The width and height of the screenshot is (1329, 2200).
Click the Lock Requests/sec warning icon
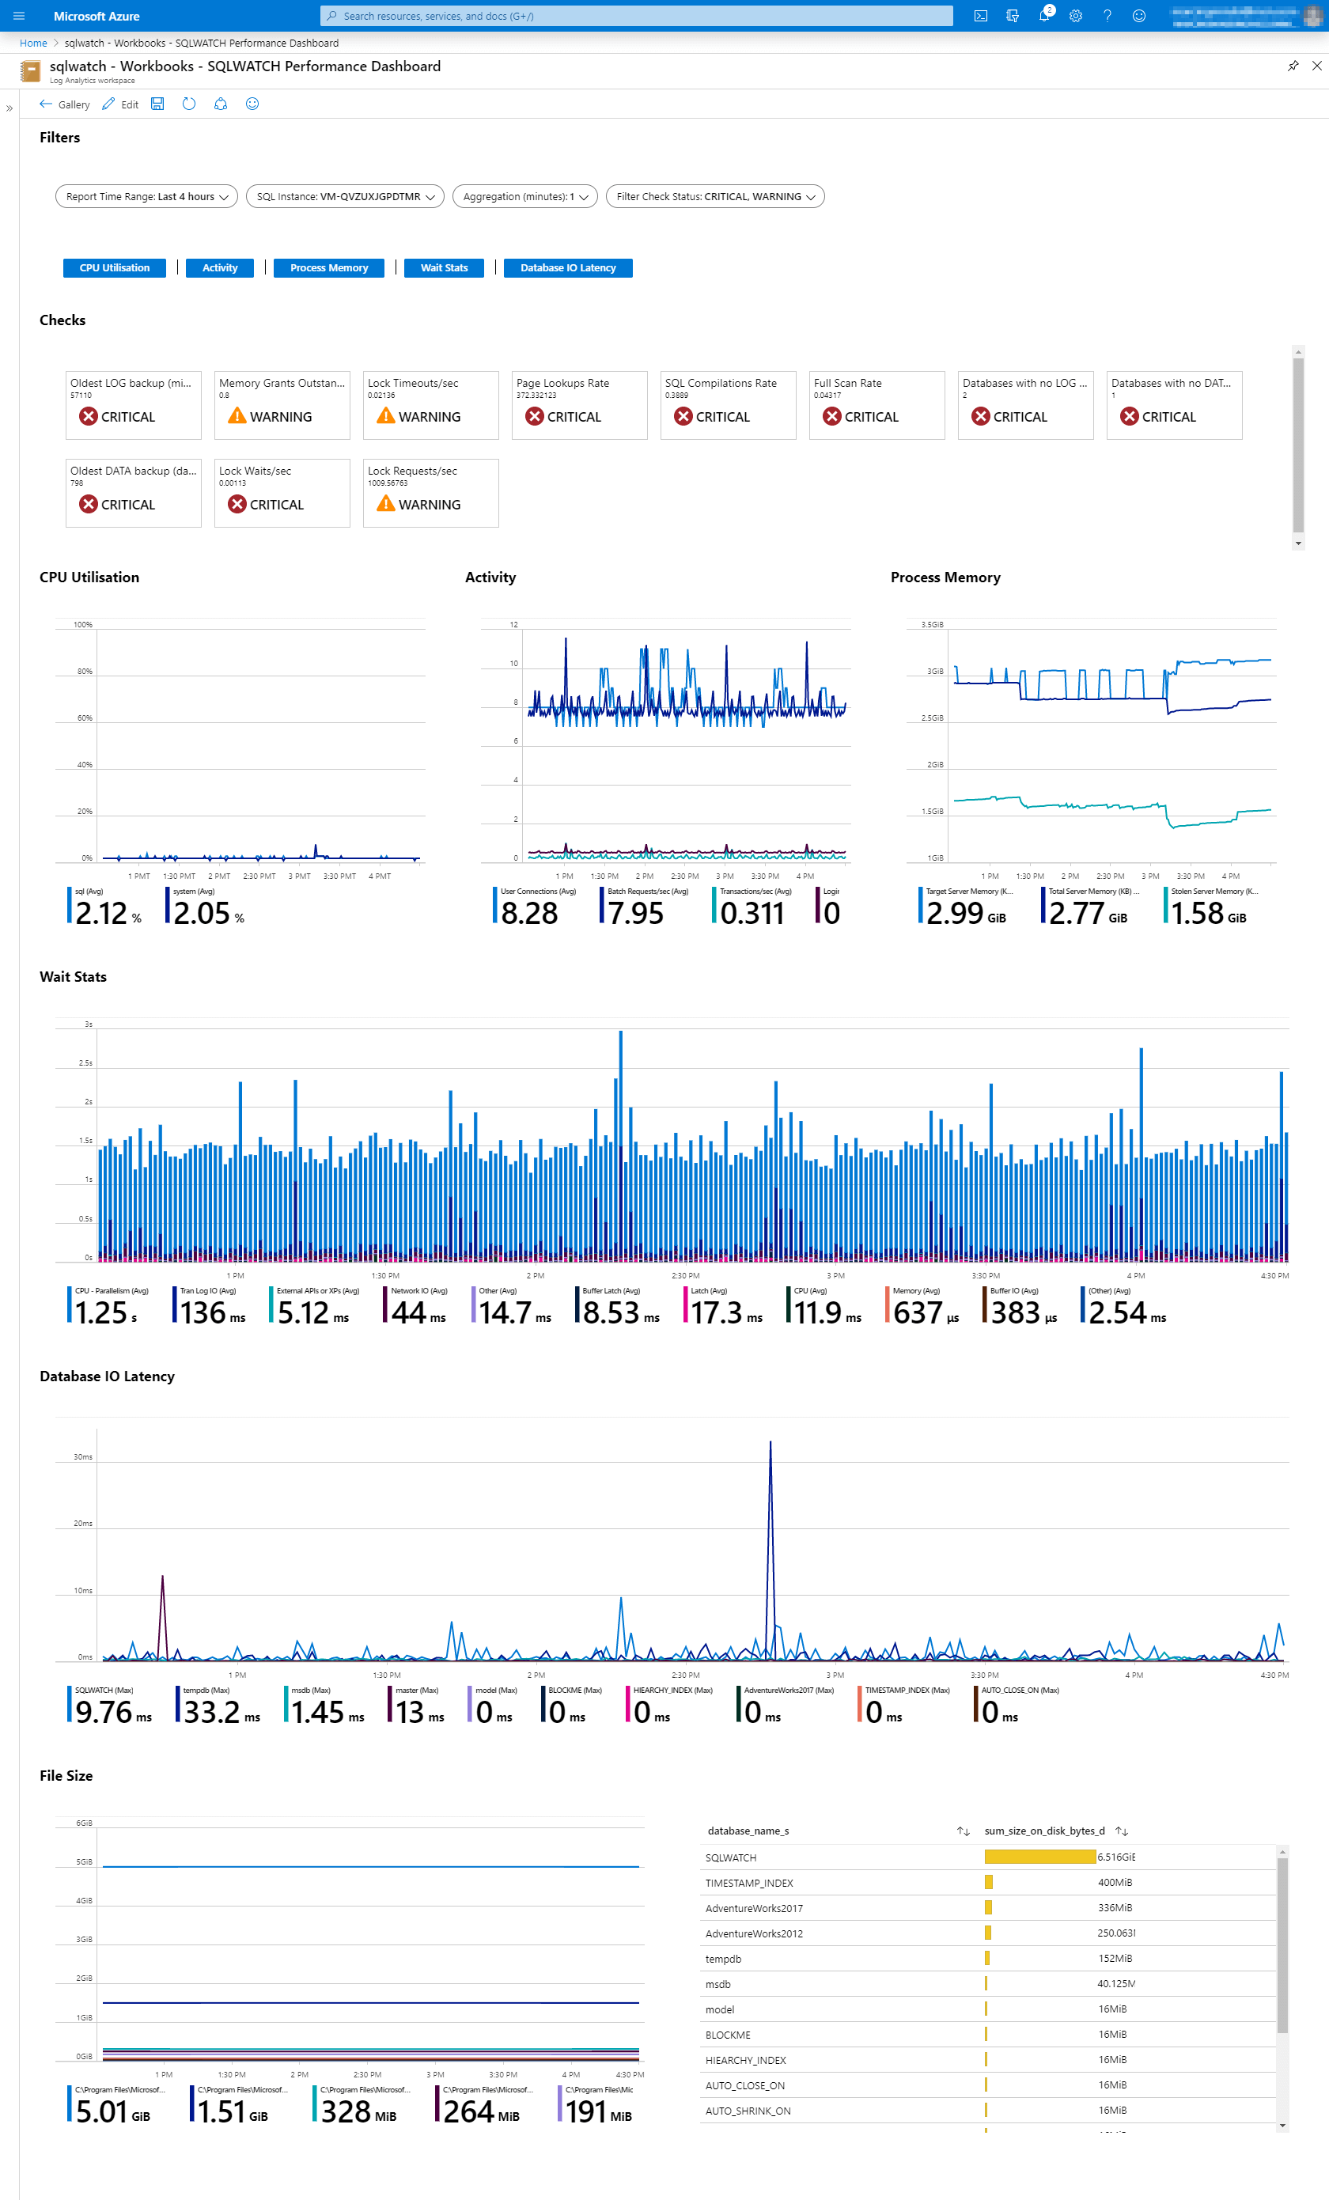click(x=385, y=504)
